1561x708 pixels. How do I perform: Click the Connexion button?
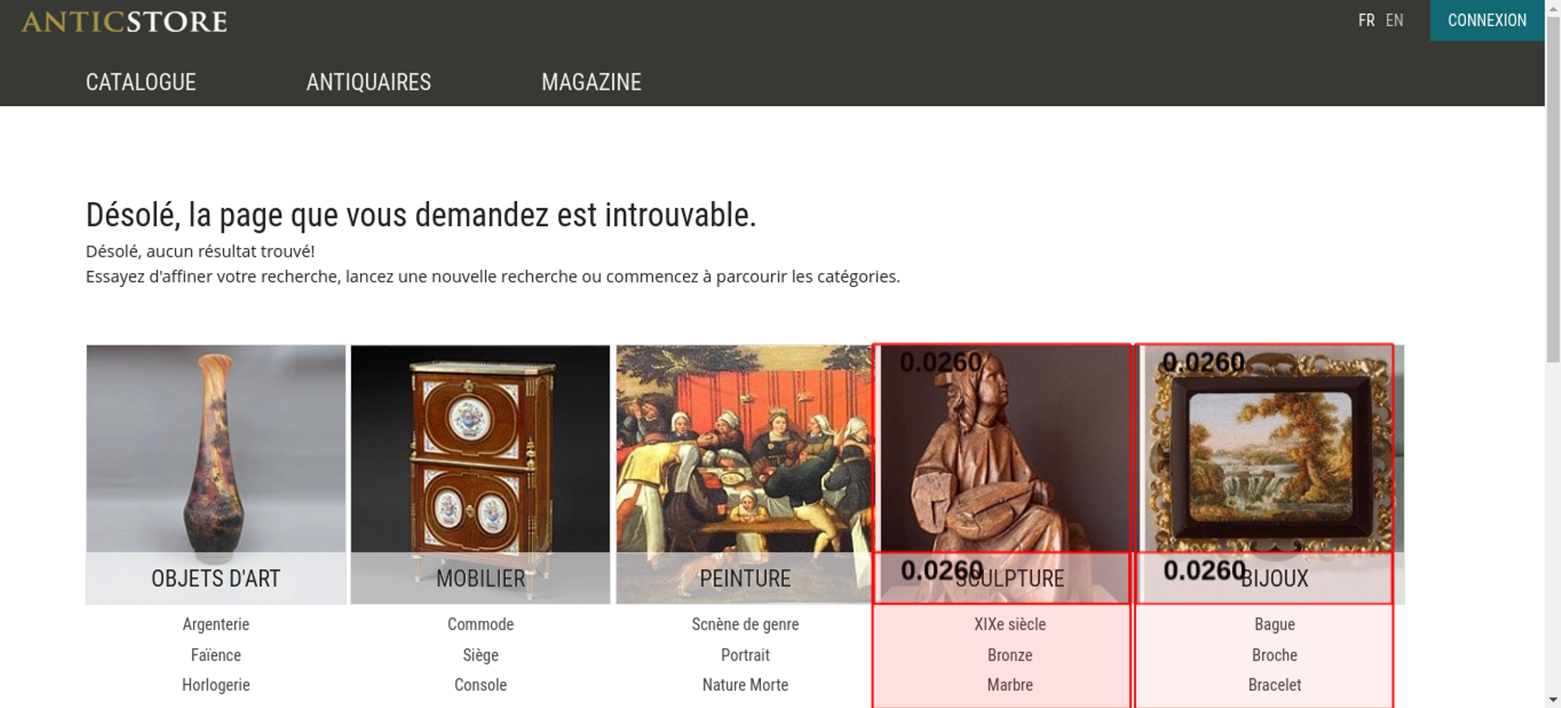coord(1487,20)
